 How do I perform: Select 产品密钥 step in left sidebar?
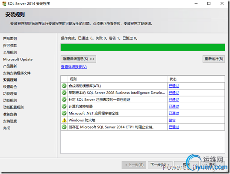(10, 39)
